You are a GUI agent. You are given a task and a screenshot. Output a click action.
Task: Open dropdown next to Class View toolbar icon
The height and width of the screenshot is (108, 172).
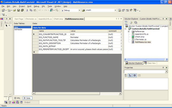coord(138,11)
